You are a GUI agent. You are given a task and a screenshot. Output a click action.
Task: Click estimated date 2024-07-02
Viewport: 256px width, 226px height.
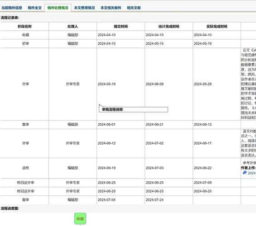tap(155, 143)
